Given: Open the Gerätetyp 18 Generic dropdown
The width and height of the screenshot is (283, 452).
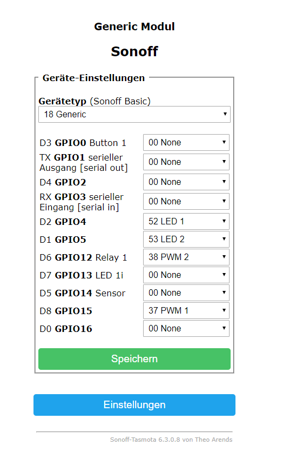Looking at the screenshot, I should pyautogui.click(x=134, y=115).
